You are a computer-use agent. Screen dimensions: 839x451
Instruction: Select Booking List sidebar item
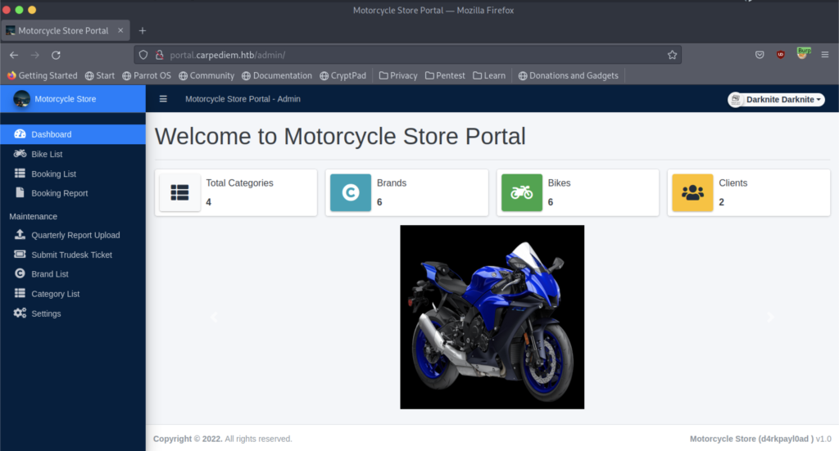pyautogui.click(x=53, y=174)
